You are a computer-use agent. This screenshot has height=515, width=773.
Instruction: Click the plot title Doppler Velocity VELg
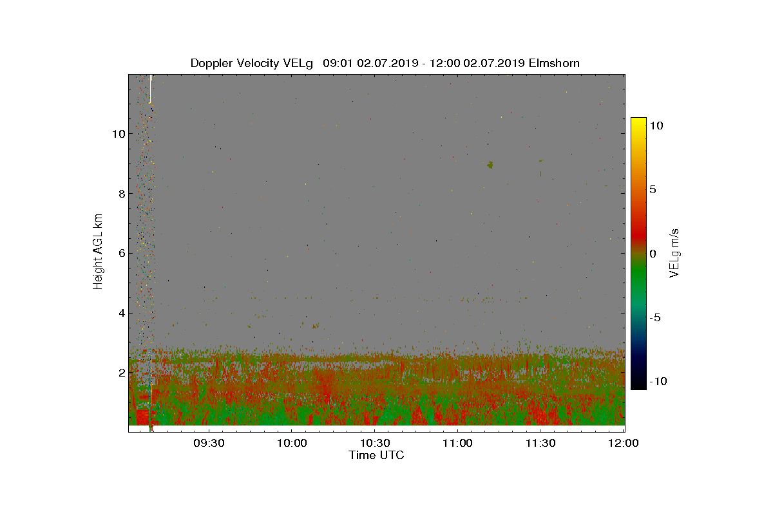[252, 63]
